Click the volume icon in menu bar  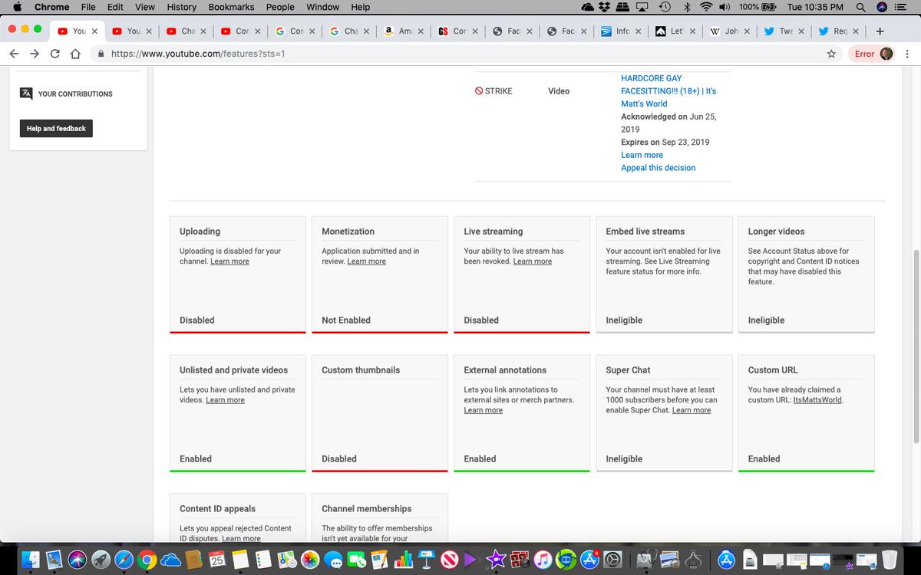[725, 7]
